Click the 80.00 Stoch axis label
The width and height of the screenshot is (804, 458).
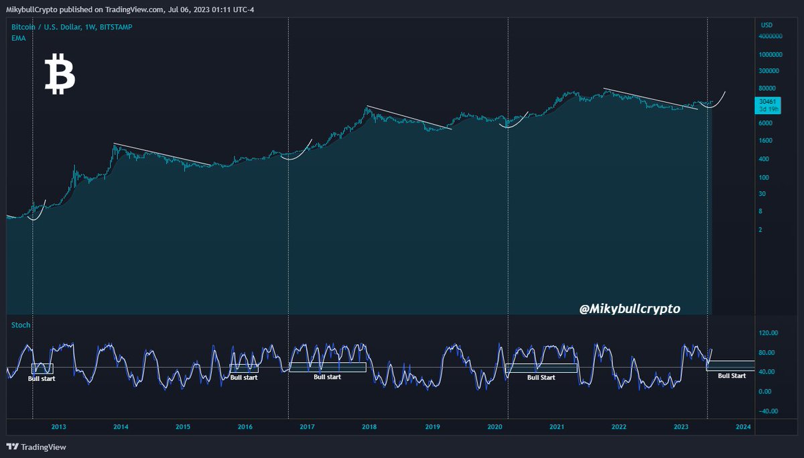[768, 353]
